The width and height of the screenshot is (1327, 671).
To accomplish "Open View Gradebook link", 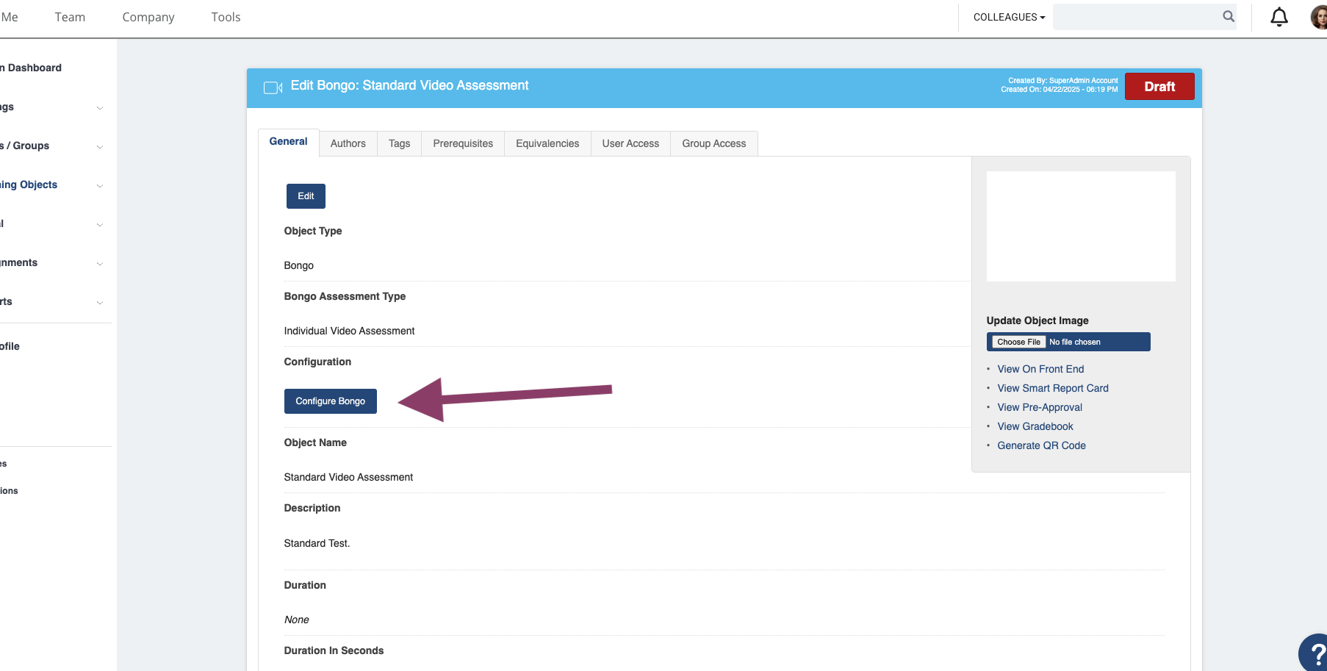I will [1035, 426].
